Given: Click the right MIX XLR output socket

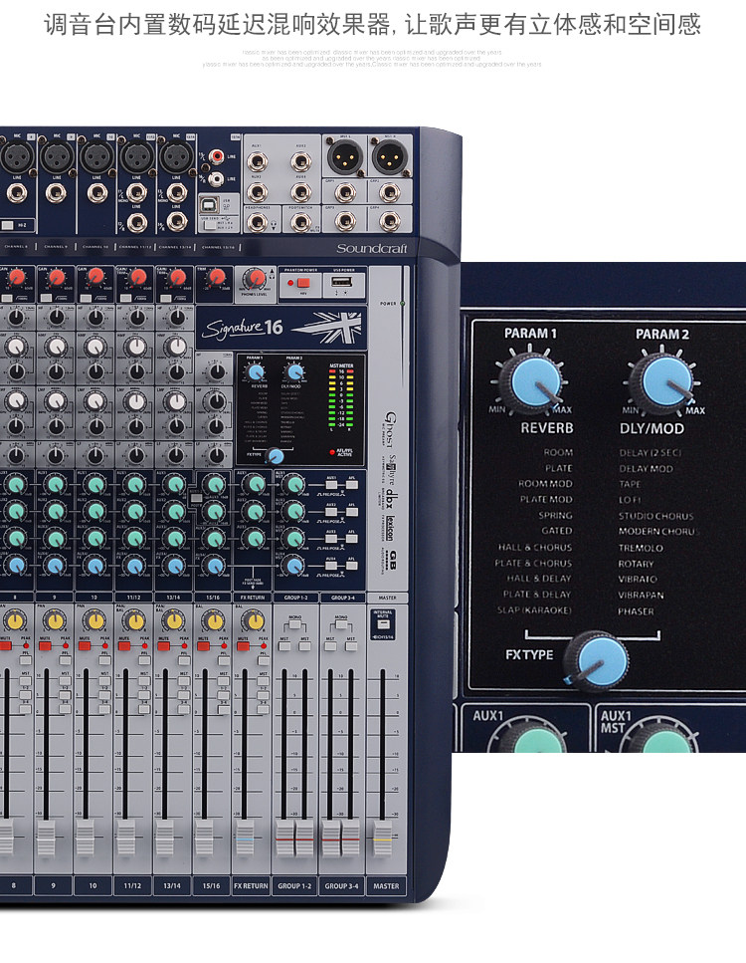Looking at the screenshot, I should tap(389, 156).
